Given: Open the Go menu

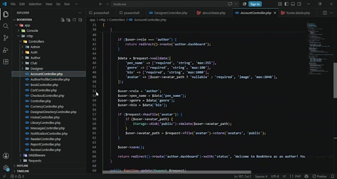Looking at the screenshot, I should (x=58, y=4).
